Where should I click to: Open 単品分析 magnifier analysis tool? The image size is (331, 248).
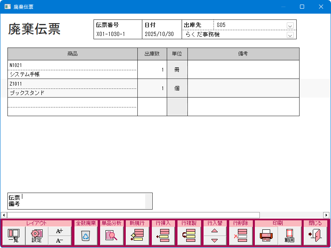pyautogui.click(x=111, y=236)
